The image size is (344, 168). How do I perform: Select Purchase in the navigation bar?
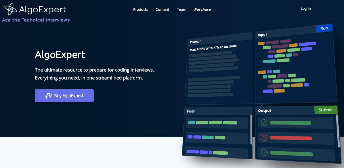(x=202, y=9)
